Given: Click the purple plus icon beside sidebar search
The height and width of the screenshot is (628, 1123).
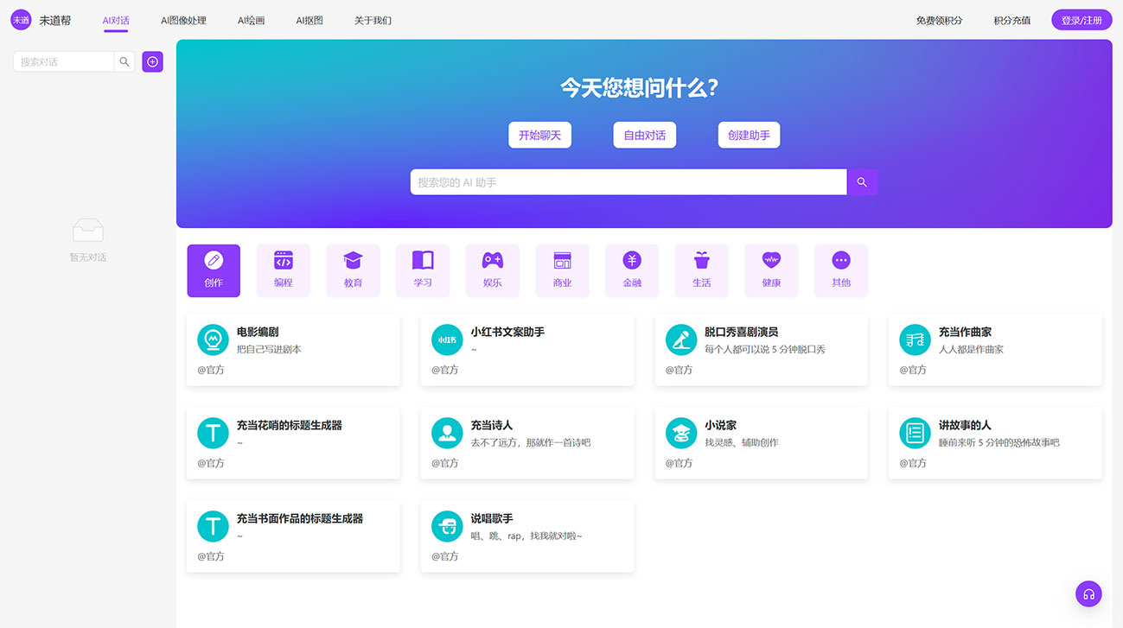Looking at the screenshot, I should click(x=152, y=61).
